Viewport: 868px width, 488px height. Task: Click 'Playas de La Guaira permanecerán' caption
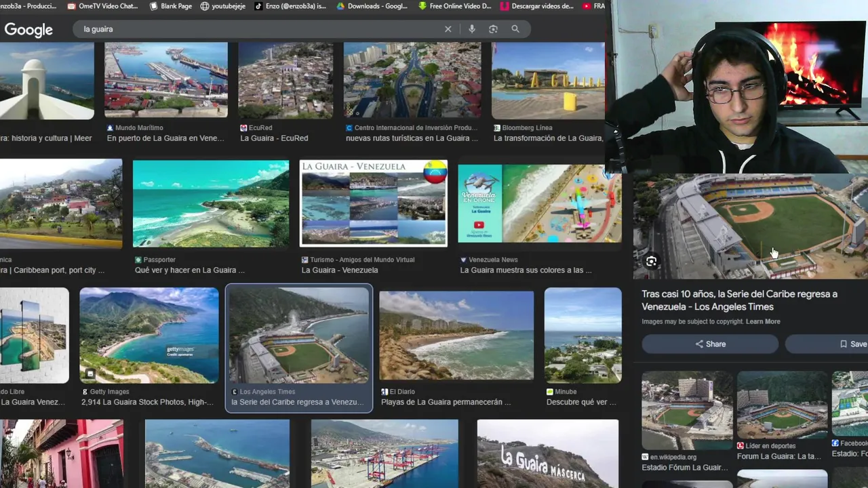point(446,403)
